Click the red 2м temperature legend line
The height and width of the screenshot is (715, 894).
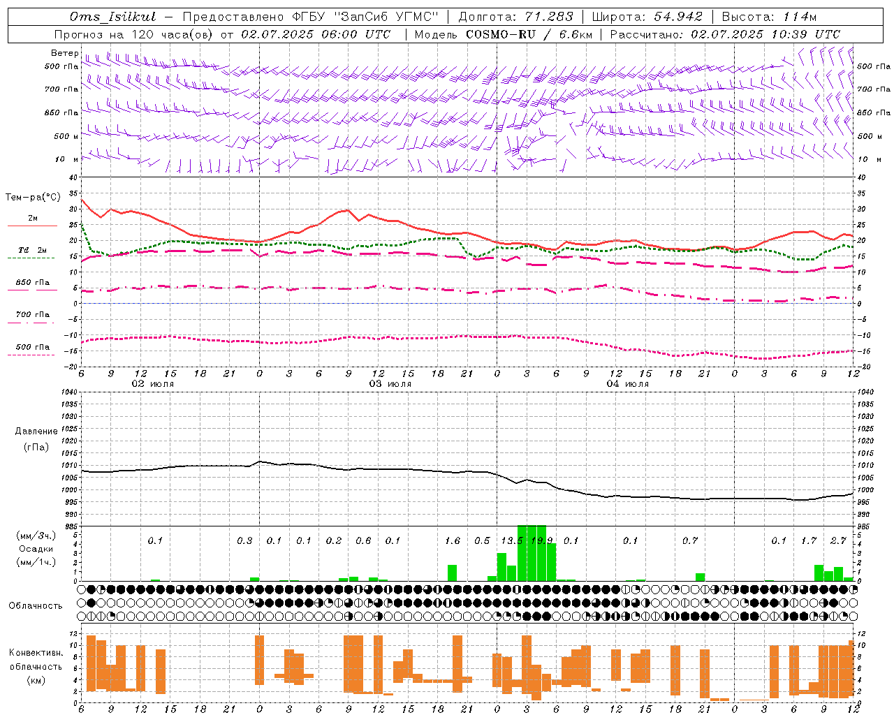32,226
